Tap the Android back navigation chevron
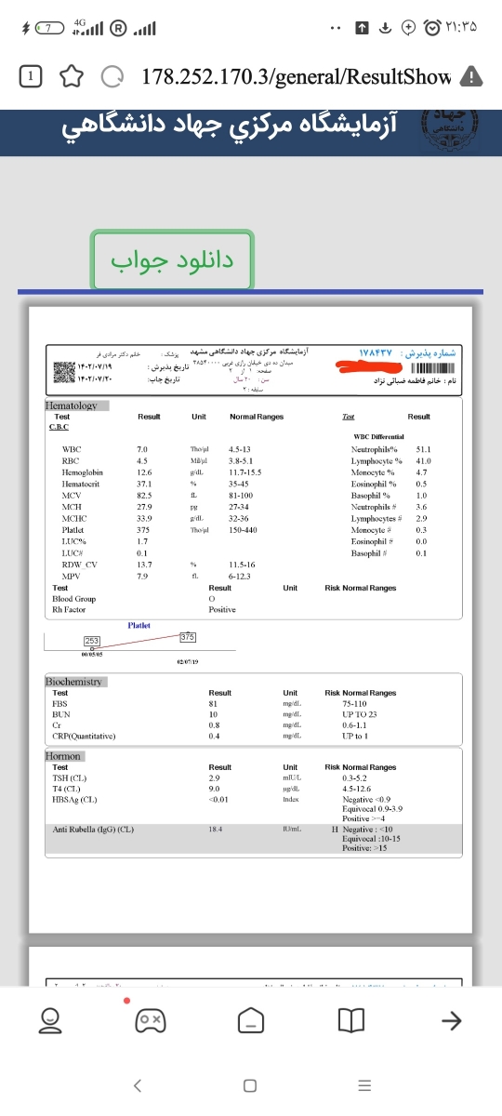 coord(138,1085)
